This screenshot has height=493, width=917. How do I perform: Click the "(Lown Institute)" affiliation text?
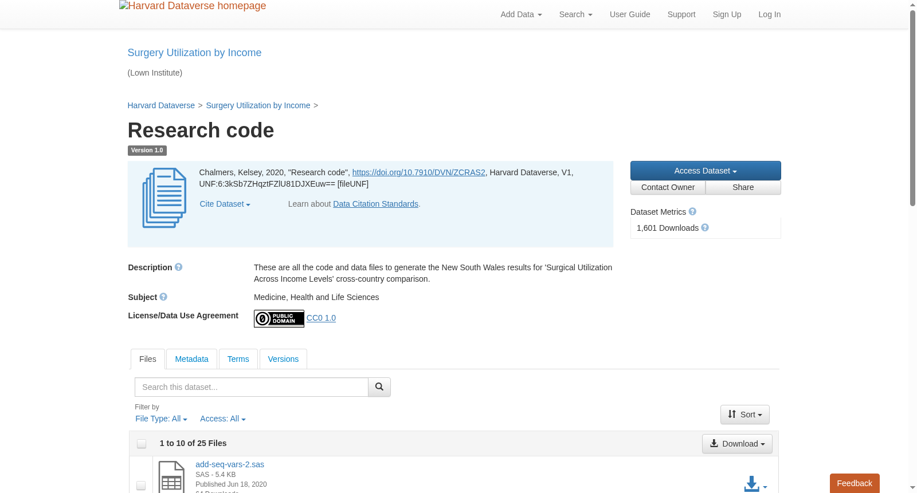click(155, 73)
